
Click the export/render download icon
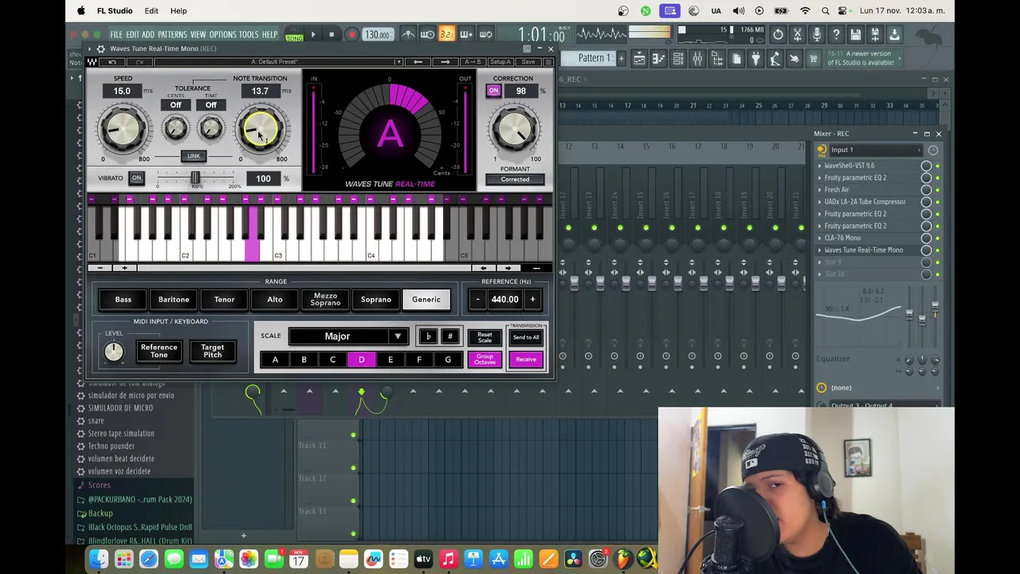[x=894, y=34]
